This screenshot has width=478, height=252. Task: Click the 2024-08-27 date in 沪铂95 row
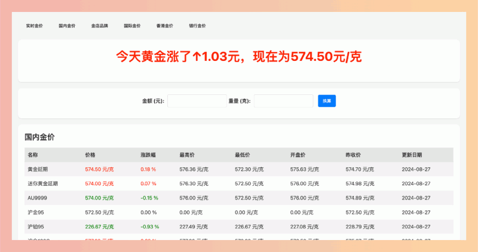click(416, 227)
